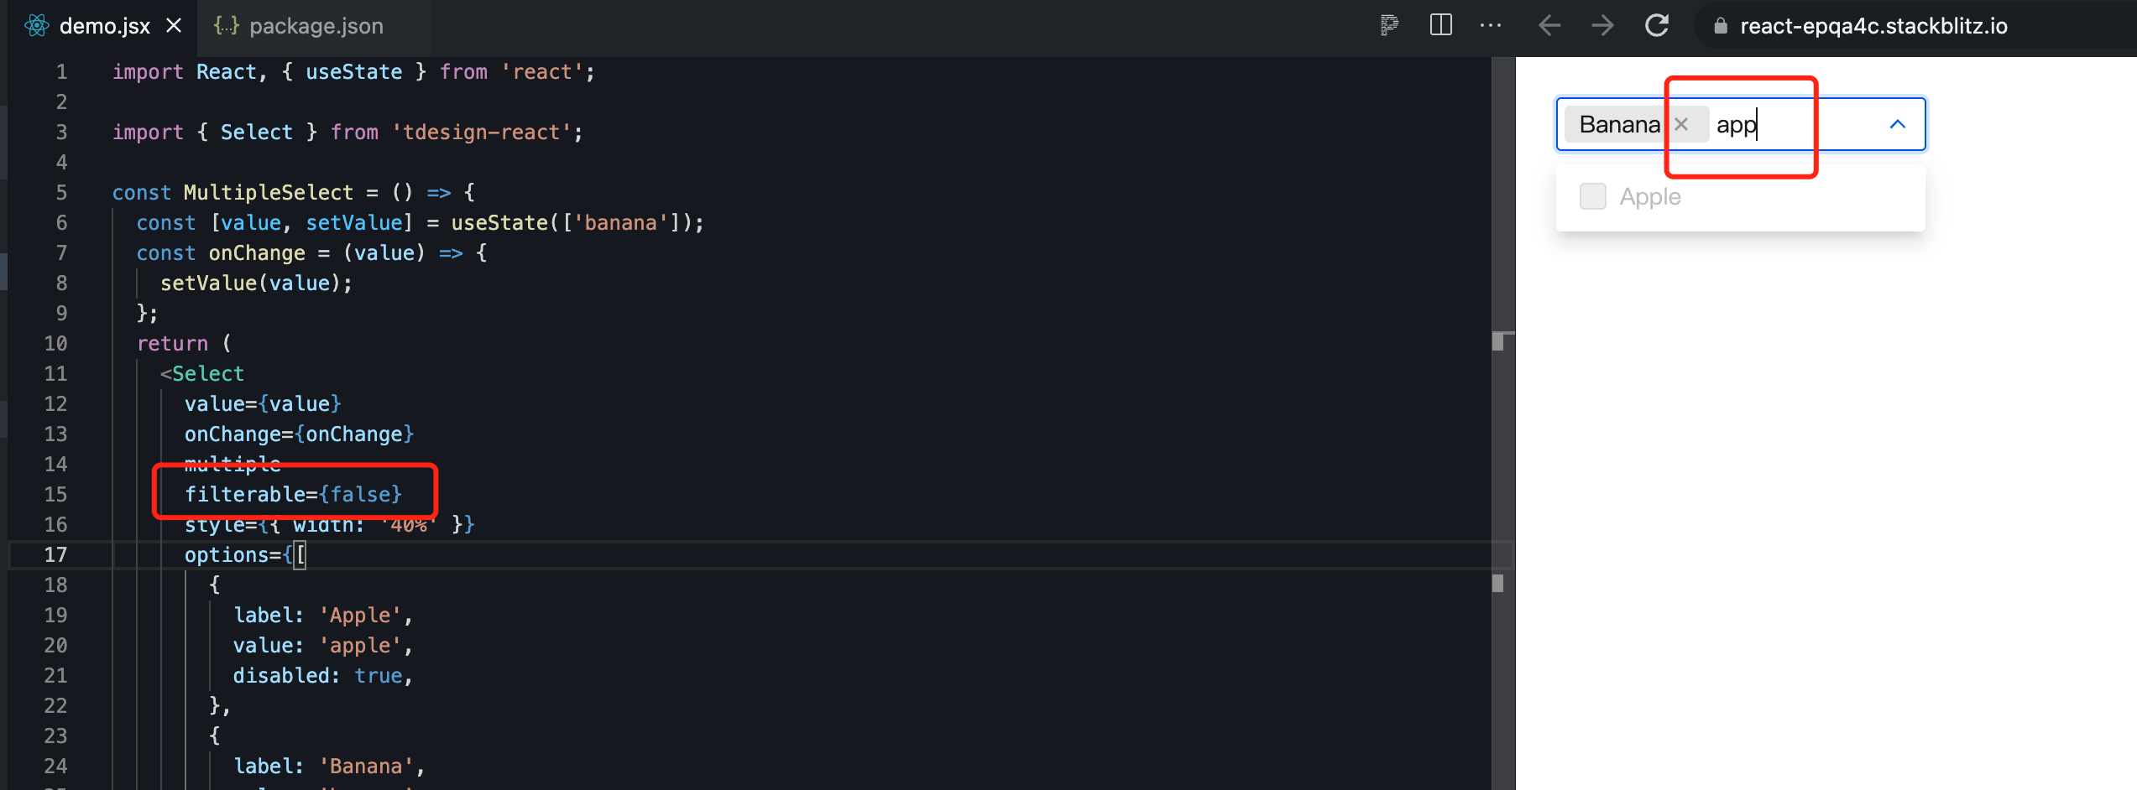Click the JSON icon beside package.json
Image resolution: width=2137 pixels, height=790 pixels.
227,26
